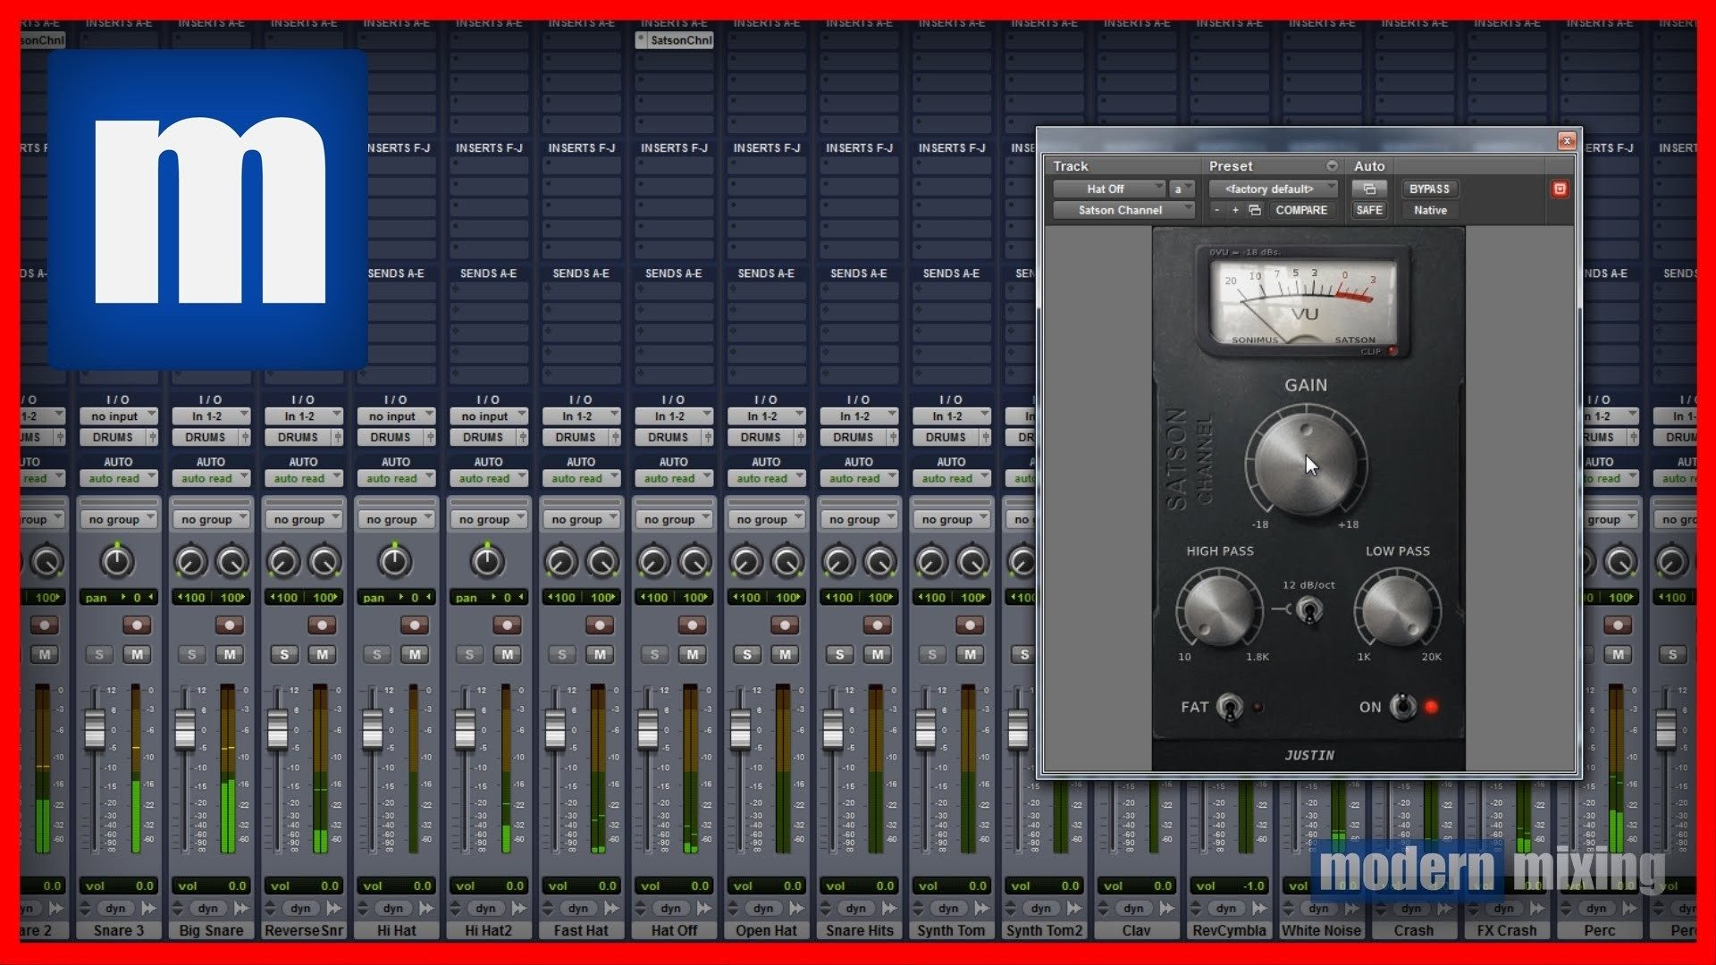Solo the Snare Hits track
Viewport: 1716px width, 965px height.
coord(839,654)
